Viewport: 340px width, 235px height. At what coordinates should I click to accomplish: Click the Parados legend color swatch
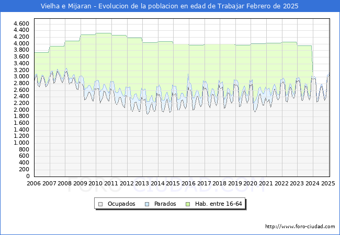point(147,204)
